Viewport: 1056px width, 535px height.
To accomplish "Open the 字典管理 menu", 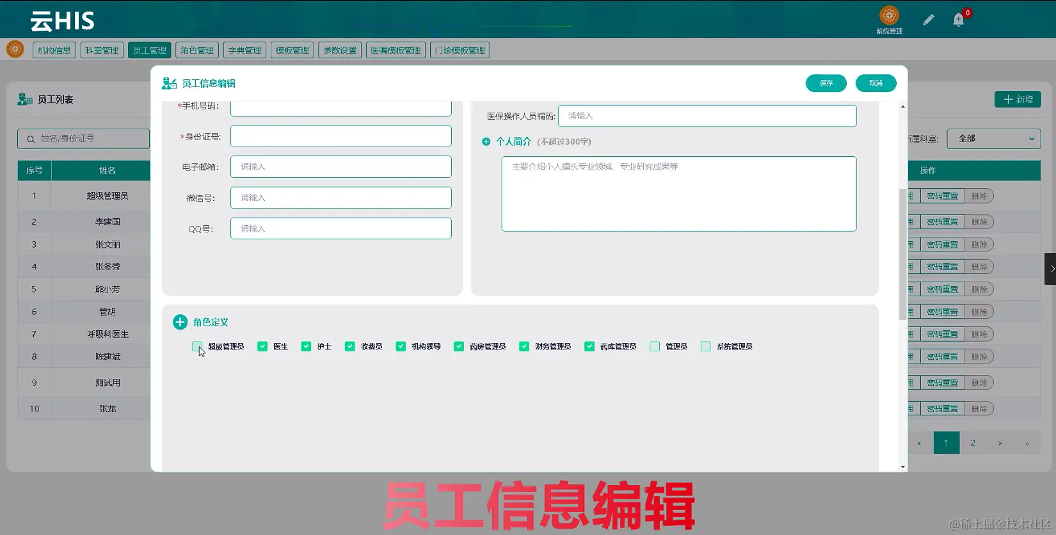I will 244,50.
